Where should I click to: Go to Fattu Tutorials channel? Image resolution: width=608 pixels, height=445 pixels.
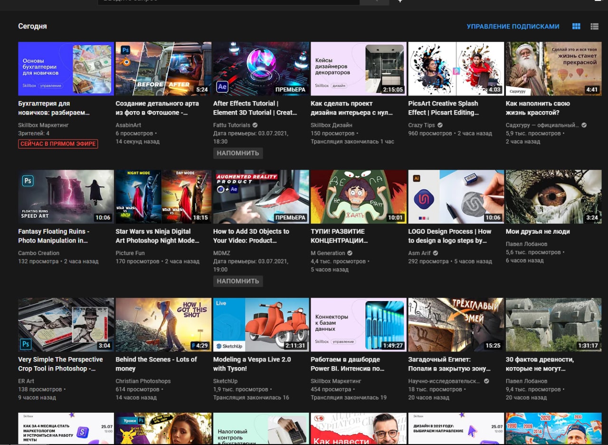[232, 125]
